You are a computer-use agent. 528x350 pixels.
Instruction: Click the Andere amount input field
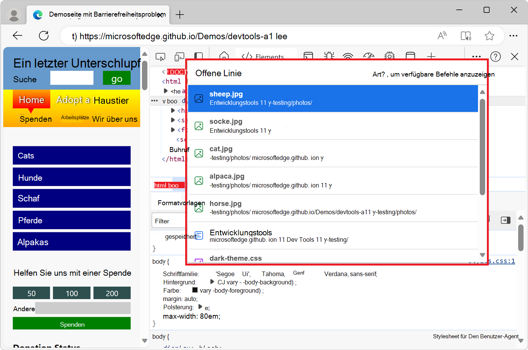pyautogui.click(x=83, y=308)
